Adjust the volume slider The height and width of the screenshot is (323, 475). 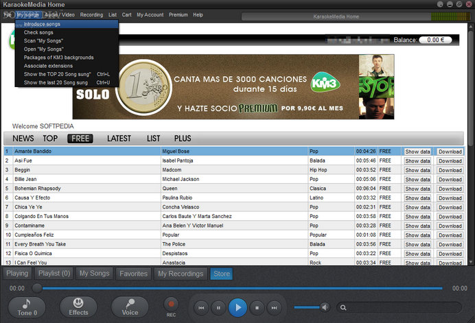pyautogui.click(x=307, y=307)
